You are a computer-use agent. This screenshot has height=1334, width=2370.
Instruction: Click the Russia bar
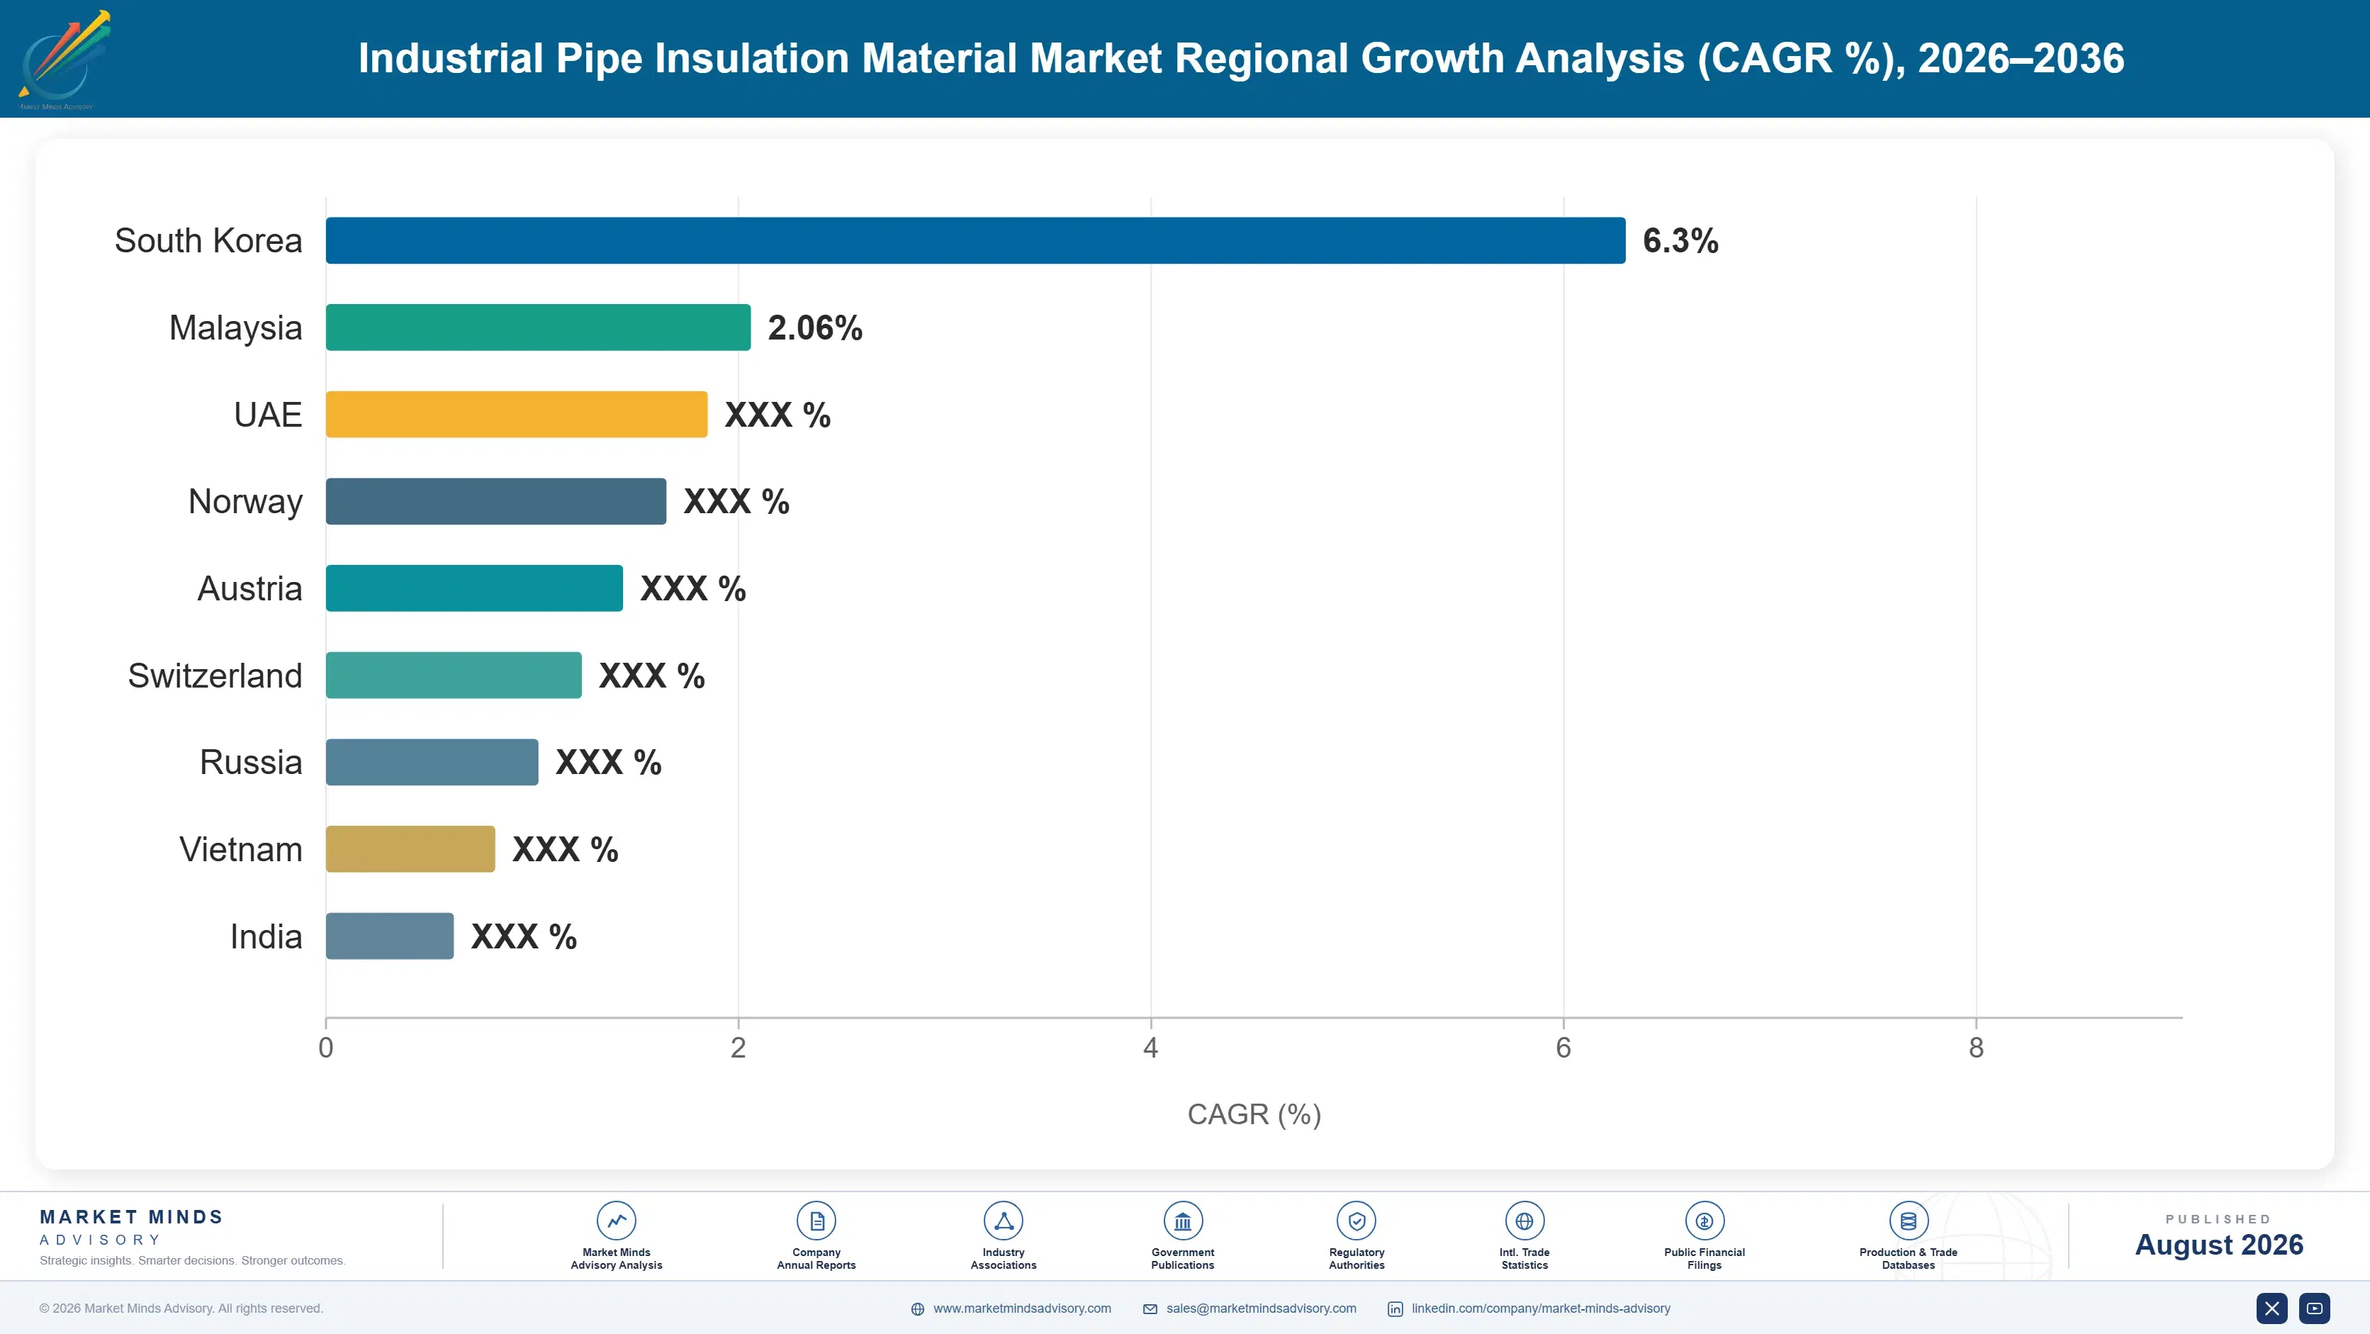[432, 762]
